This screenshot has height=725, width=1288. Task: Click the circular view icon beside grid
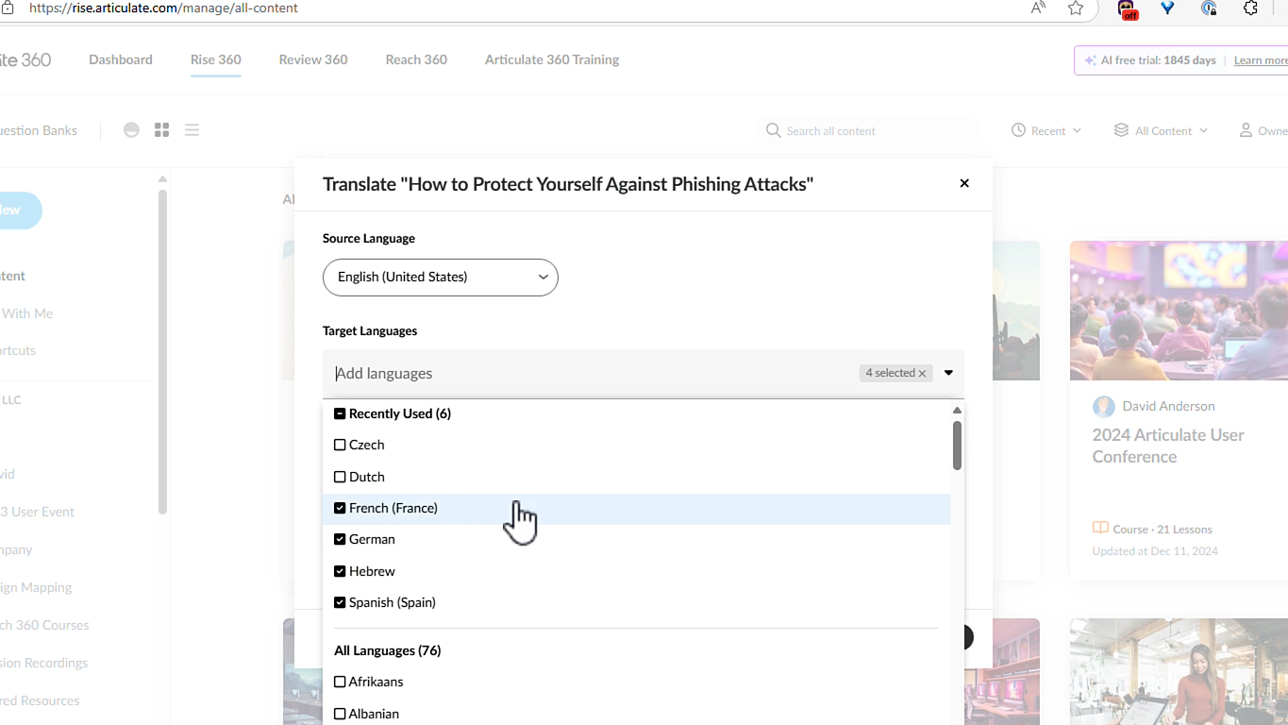[x=132, y=130]
